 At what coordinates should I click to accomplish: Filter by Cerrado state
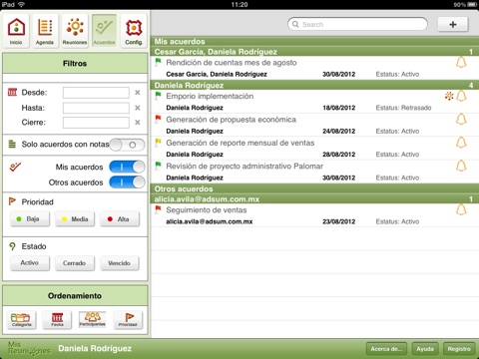(x=75, y=263)
